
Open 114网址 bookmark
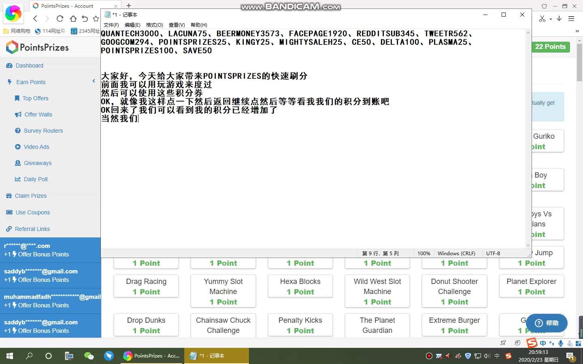pos(50,31)
